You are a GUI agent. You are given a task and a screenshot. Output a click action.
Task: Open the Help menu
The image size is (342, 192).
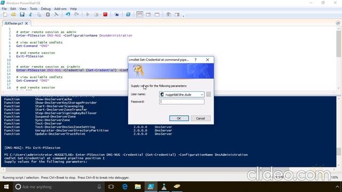point(74,9)
